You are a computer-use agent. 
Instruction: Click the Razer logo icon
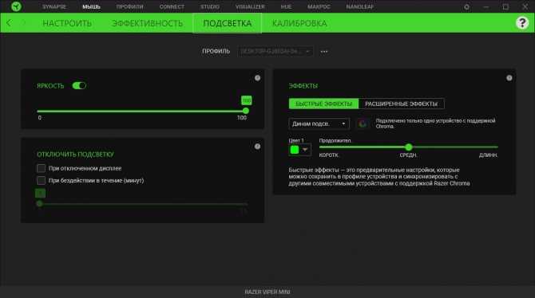16,6
